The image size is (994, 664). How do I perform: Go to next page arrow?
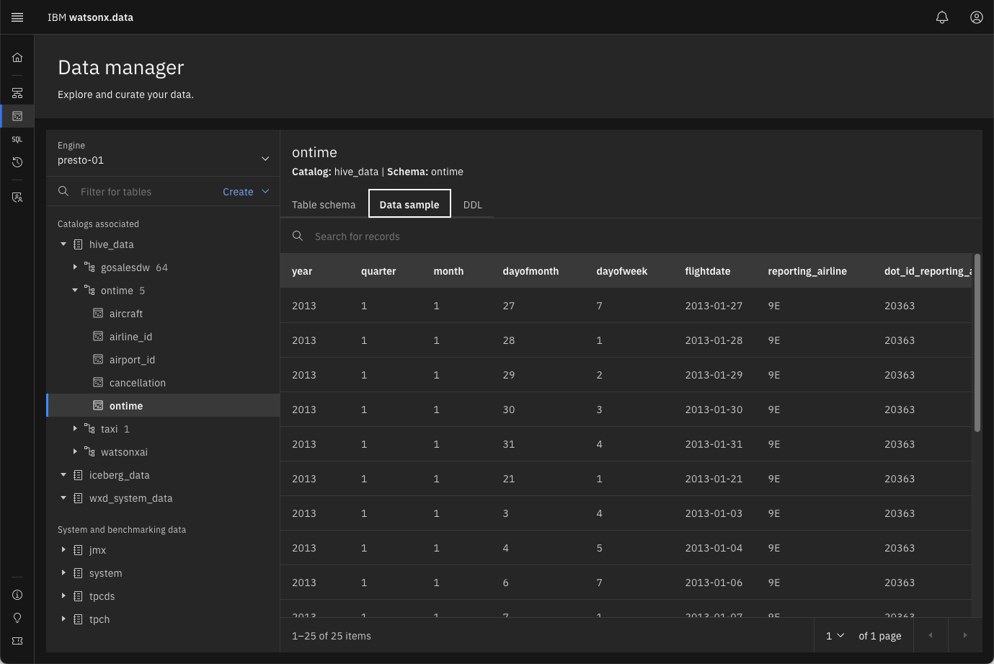click(x=965, y=635)
